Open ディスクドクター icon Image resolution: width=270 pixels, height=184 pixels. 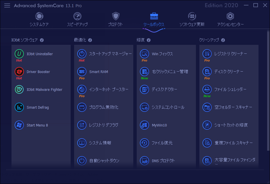click(x=144, y=89)
